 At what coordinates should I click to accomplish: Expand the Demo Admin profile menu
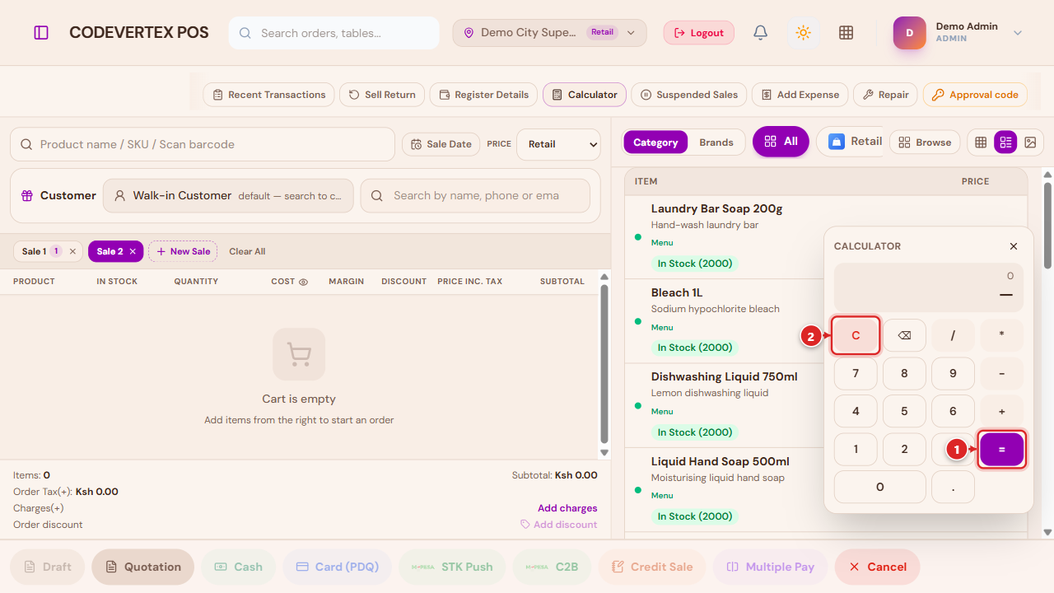[x=958, y=33]
